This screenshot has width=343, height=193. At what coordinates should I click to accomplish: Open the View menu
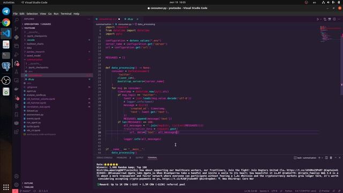[43, 13]
